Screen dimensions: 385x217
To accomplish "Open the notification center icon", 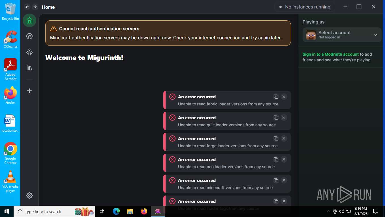I will point(376,211).
